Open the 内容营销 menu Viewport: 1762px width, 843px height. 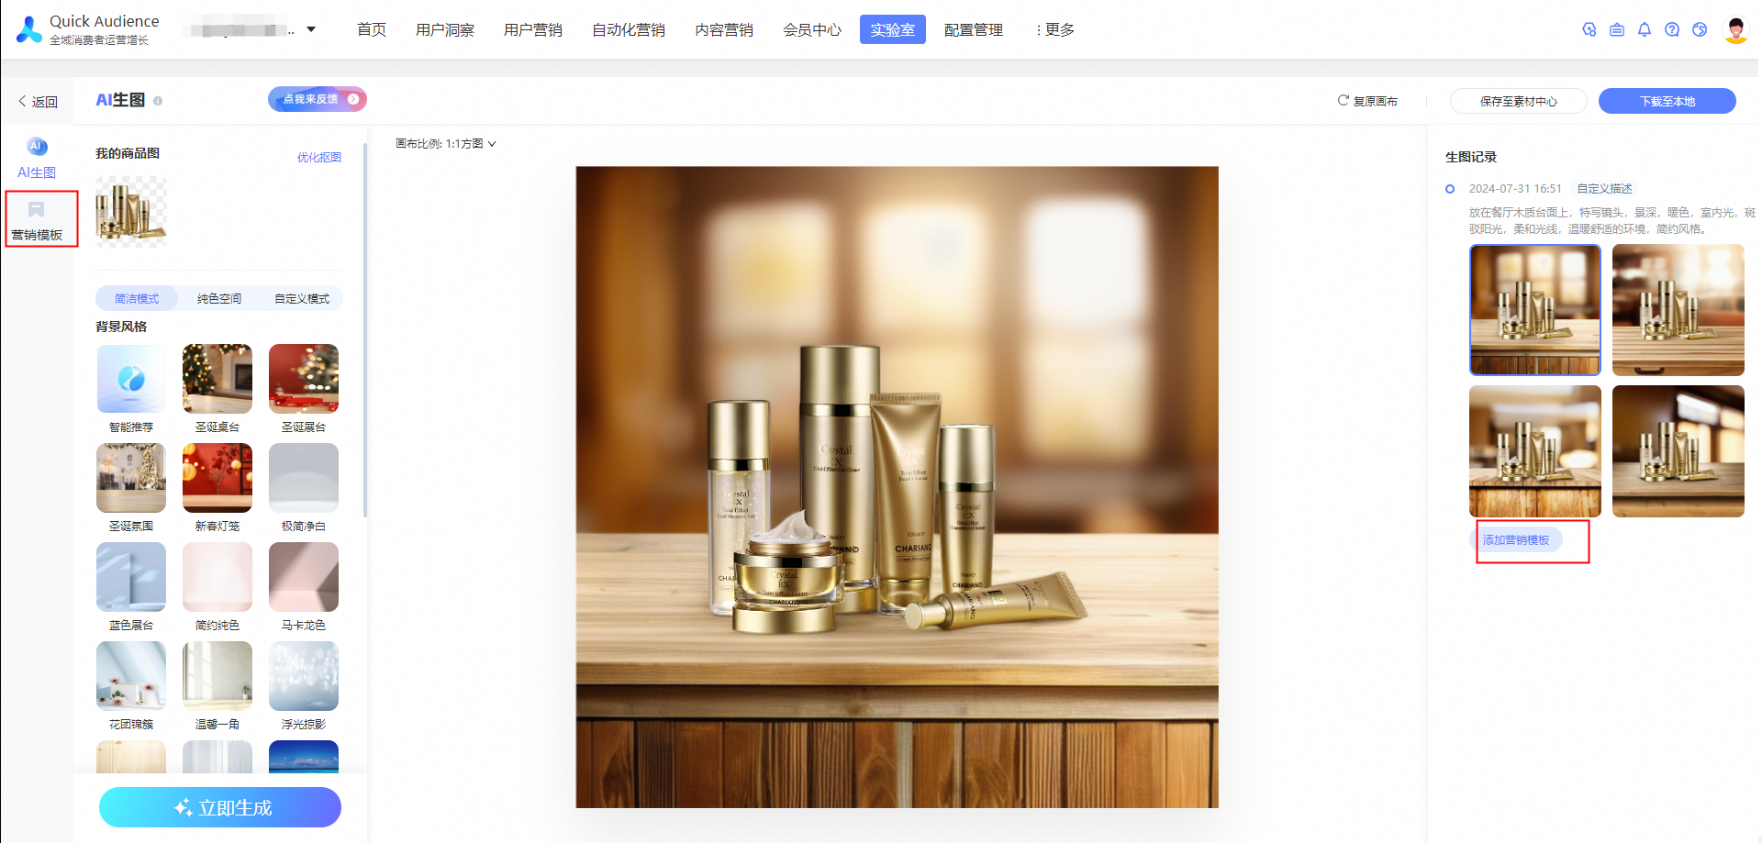[x=724, y=30]
